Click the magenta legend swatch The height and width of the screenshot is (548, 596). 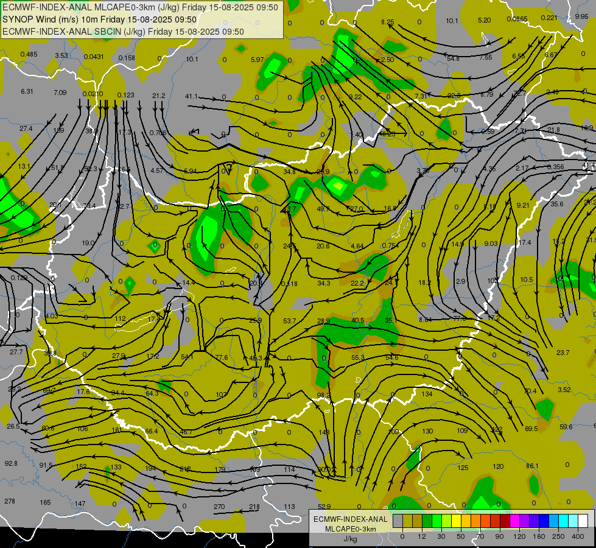pyautogui.click(x=515, y=521)
